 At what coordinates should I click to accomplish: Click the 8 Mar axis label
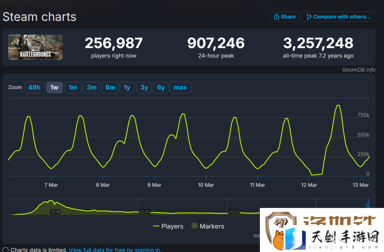click(x=103, y=185)
